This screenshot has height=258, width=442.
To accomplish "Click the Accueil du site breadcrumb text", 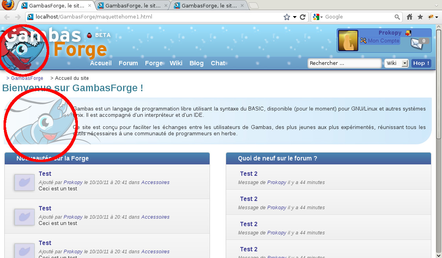I will coord(72,78).
